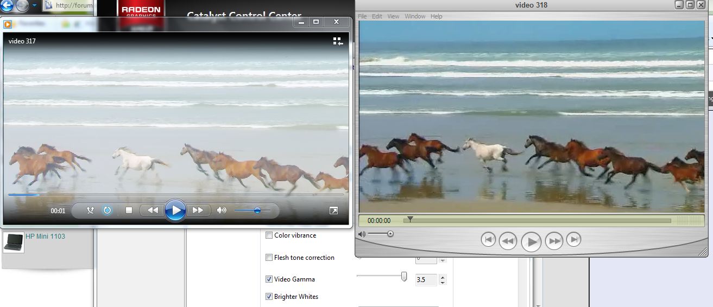Switch Media Player to Library view
This screenshot has width=713, height=307.
[338, 41]
